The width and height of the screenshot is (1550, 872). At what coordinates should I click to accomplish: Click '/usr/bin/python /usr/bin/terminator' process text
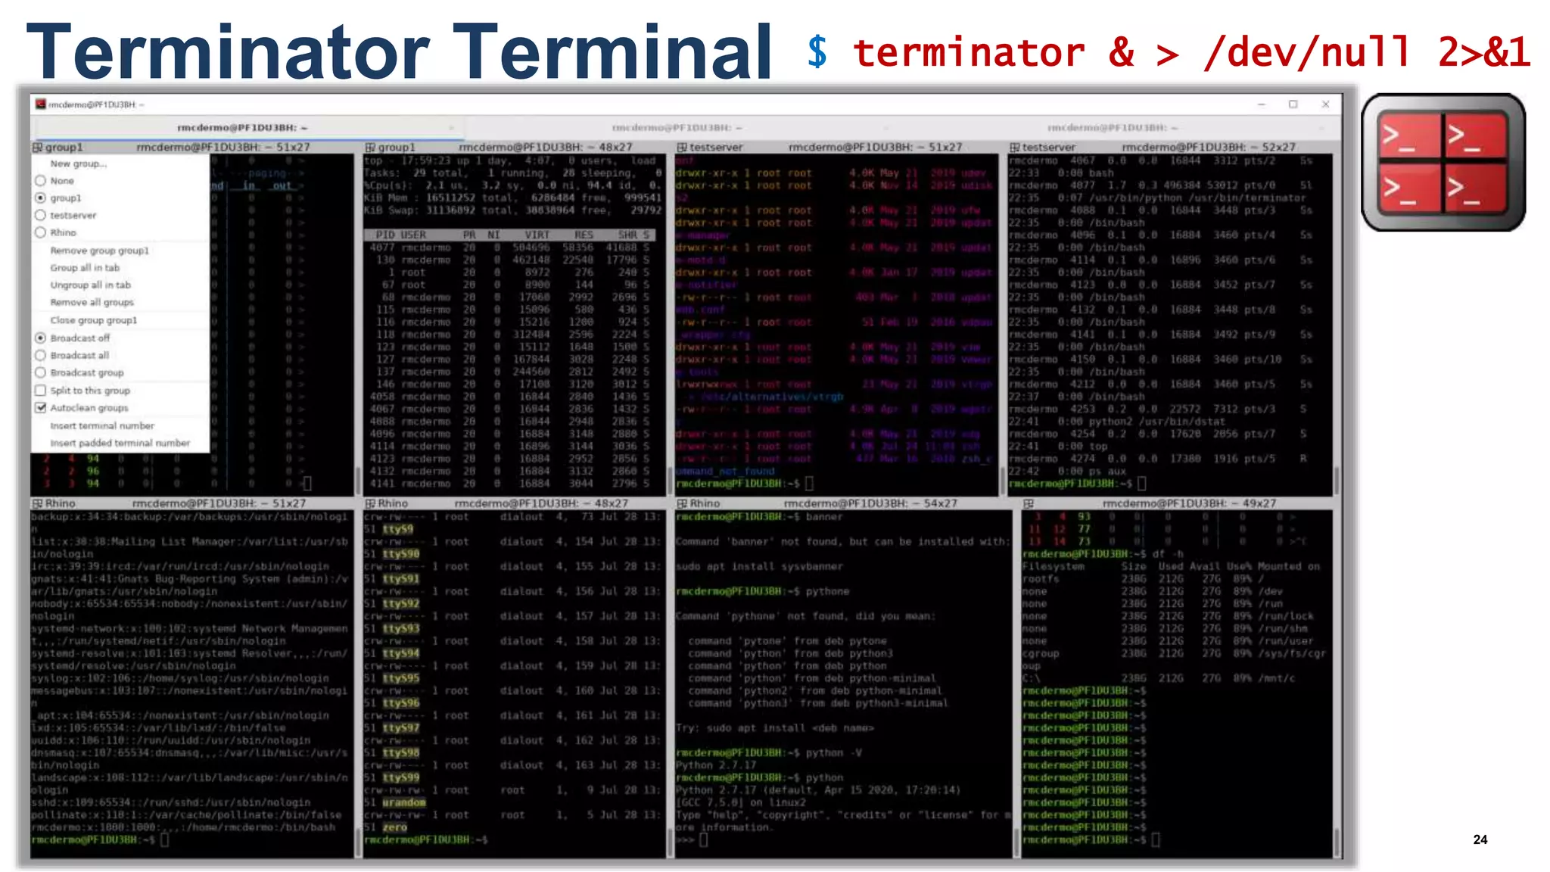point(1197,198)
